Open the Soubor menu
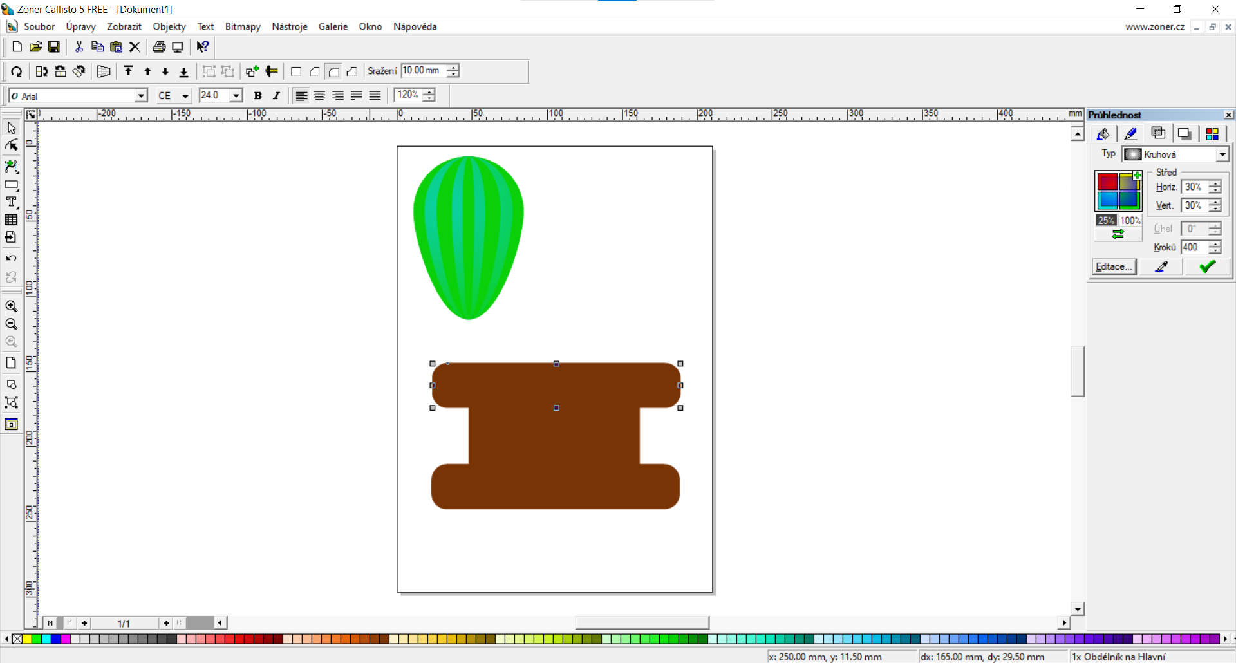Image resolution: width=1236 pixels, height=663 pixels. pos(39,26)
